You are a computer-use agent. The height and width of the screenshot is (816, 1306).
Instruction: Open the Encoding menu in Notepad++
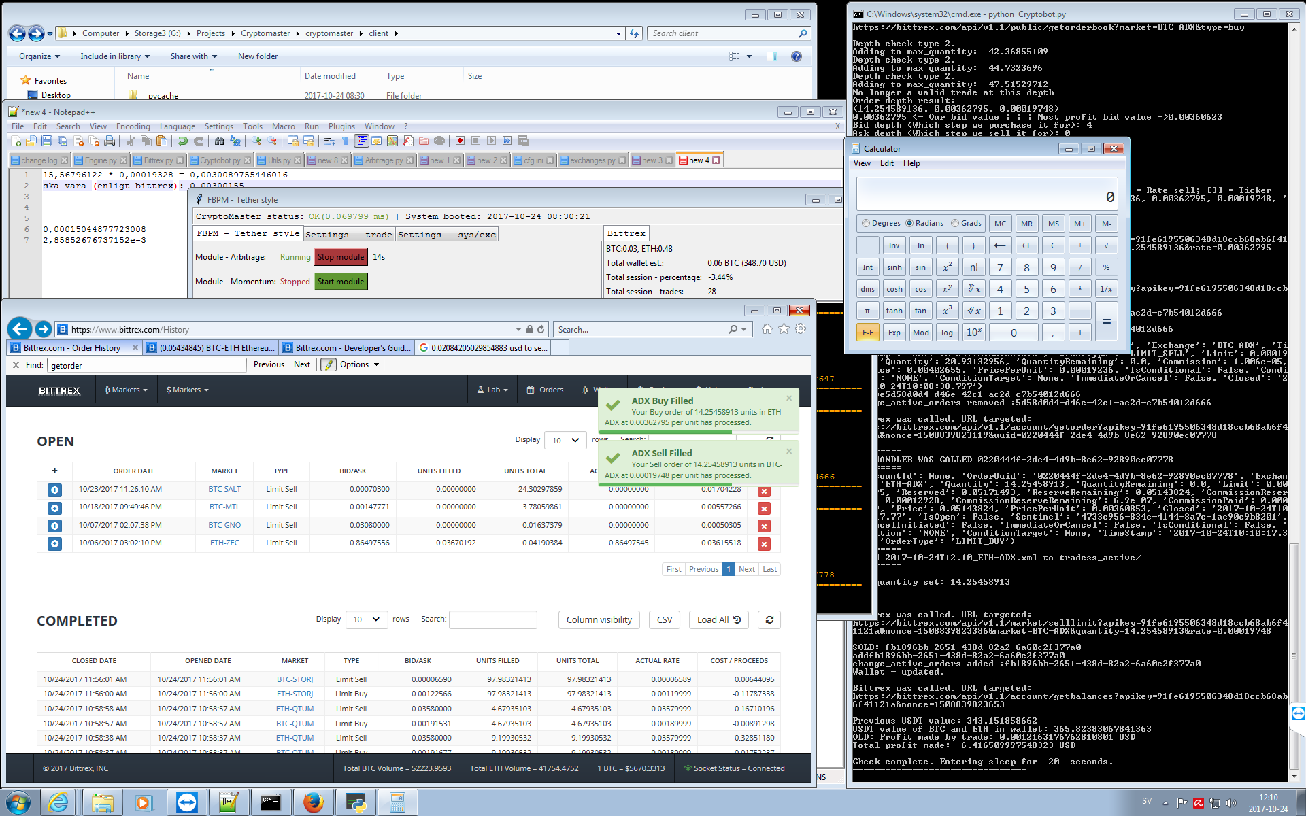[133, 126]
